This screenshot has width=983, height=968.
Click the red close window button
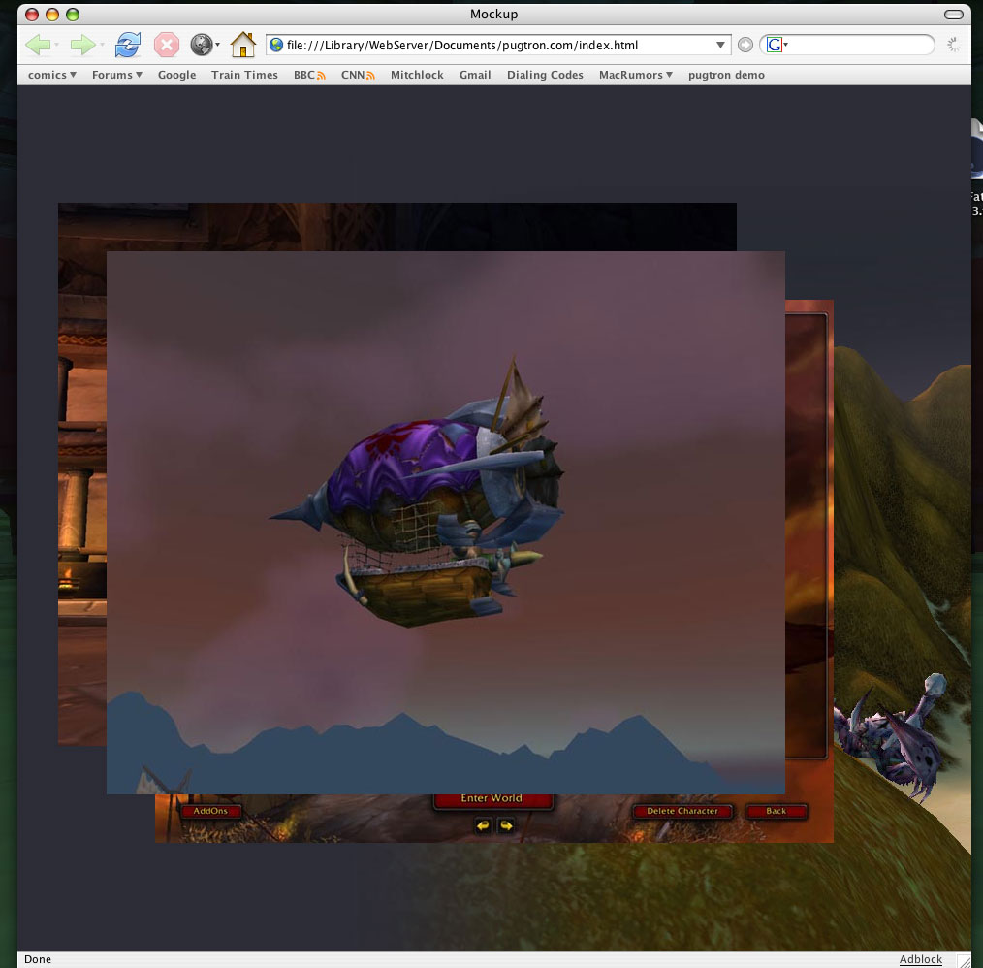pyautogui.click(x=32, y=15)
